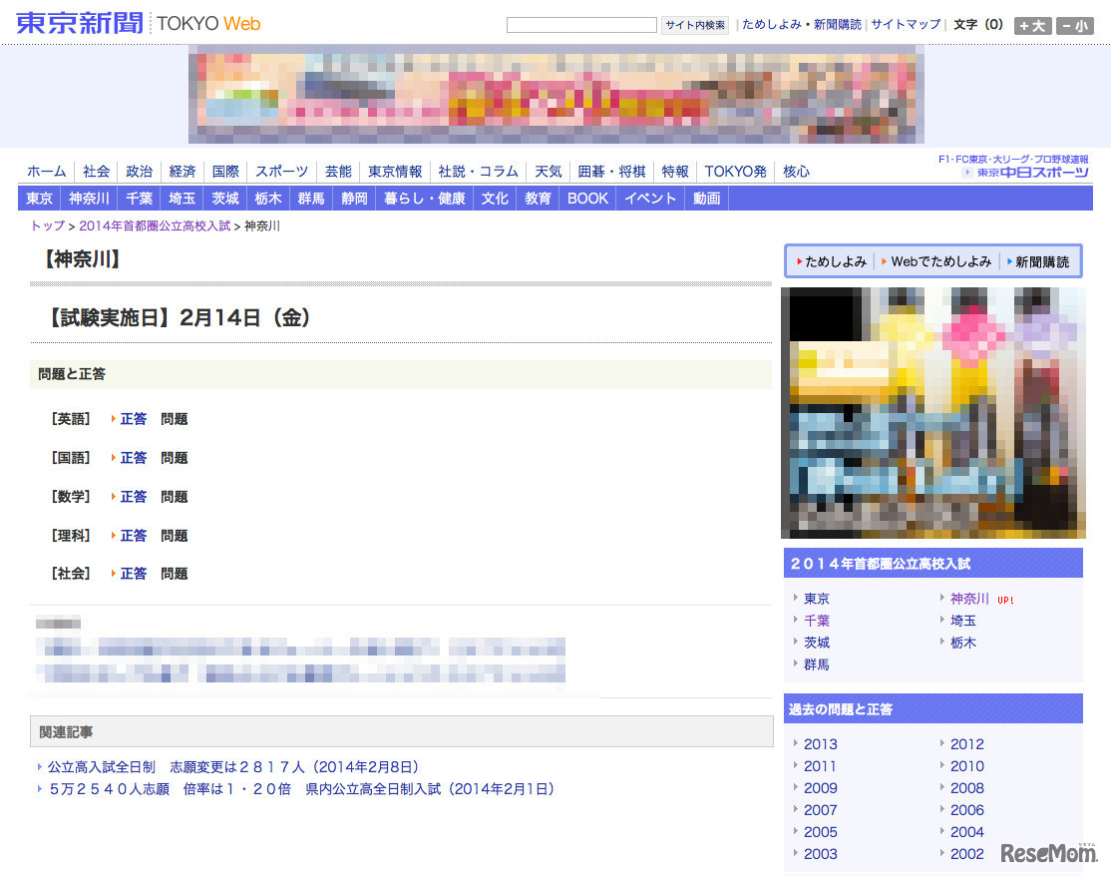Select 国際 in the main navigation
Screen dimensions: 1111x876
pos(225,171)
